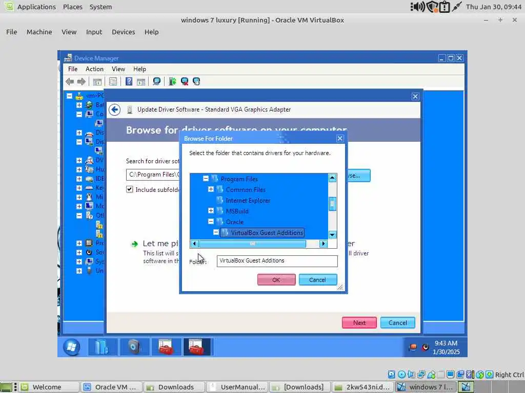Open the Windows 7 Start orb
This screenshot has width=525, height=393.
coord(71,347)
